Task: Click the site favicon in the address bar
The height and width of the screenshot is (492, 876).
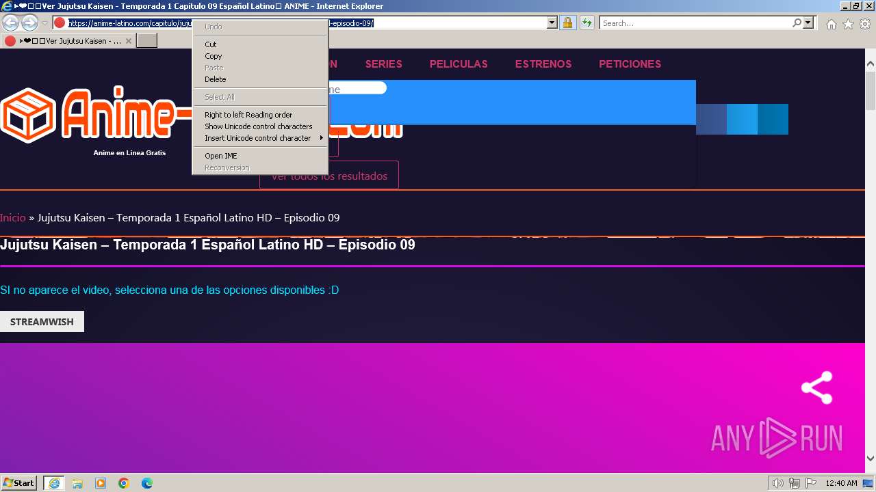Action: point(60,23)
